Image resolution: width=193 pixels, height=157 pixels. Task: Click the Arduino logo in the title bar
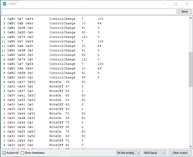coord(4,4)
